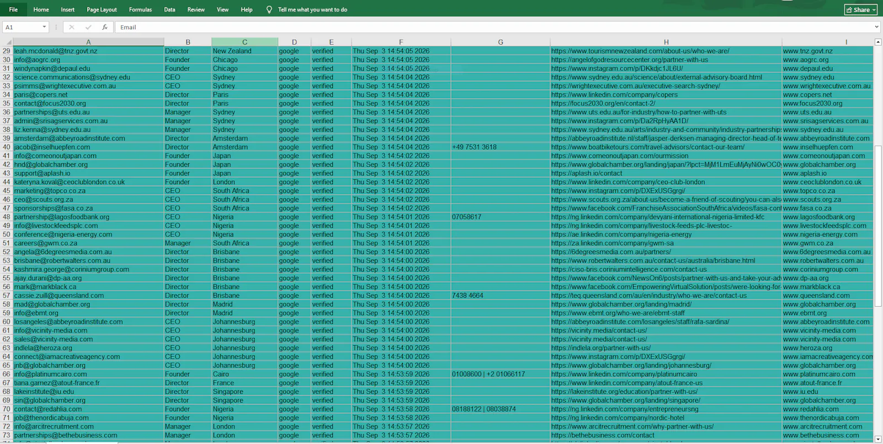Image resolution: width=883 pixels, height=444 pixels.
Task: Click cell psimms@wrightexecutive.com.au
Action: (88, 85)
